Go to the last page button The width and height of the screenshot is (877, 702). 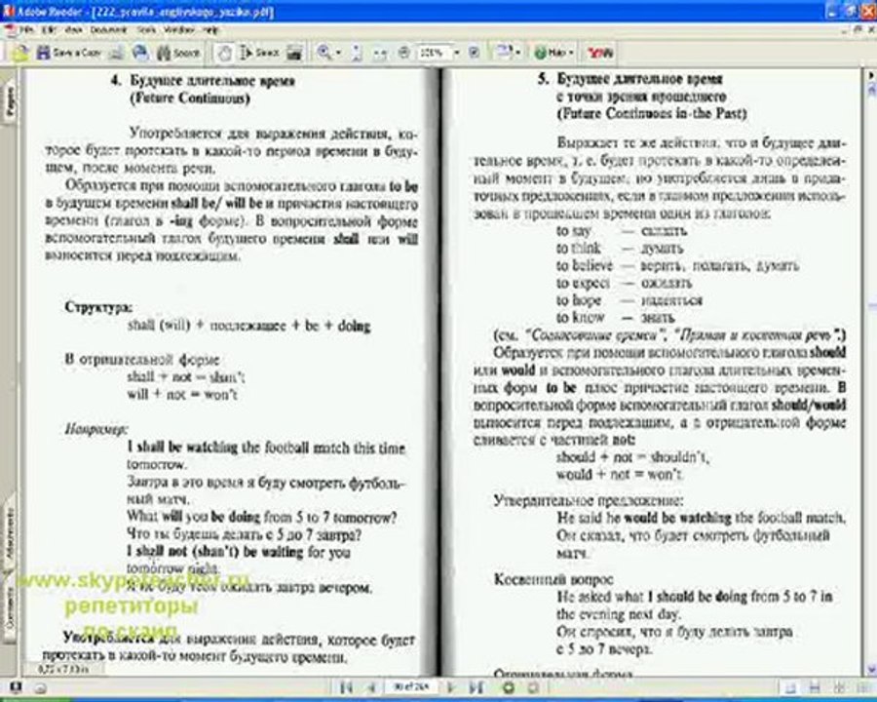[476, 686]
